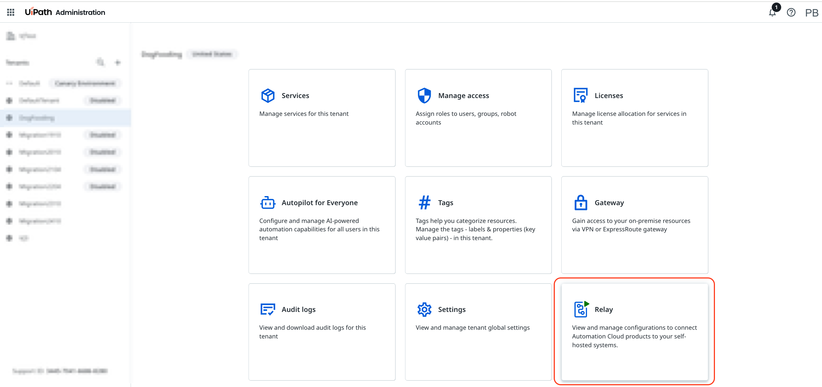Open the Licenses card title
The height and width of the screenshot is (387, 822).
point(609,95)
